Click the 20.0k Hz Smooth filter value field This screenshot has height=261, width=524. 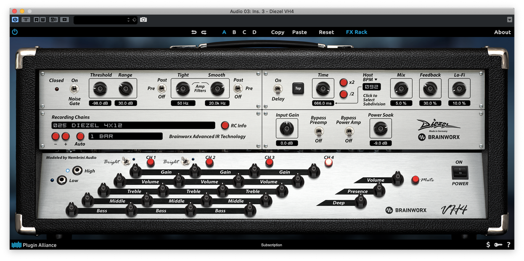click(217, 103)
